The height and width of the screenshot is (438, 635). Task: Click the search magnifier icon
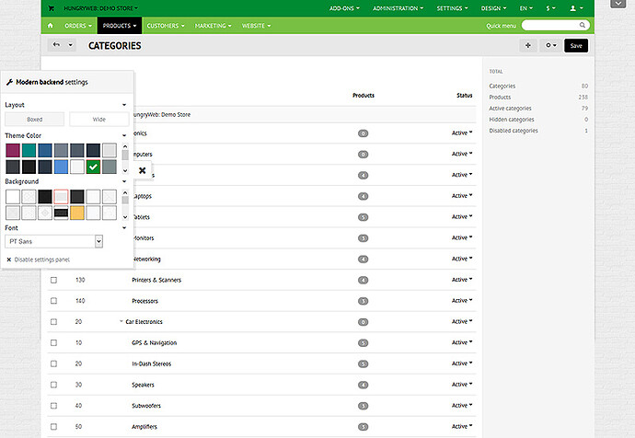click(582, 25)
